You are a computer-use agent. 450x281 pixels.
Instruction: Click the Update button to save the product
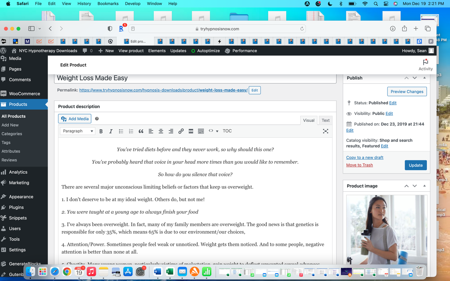(416, 165)
